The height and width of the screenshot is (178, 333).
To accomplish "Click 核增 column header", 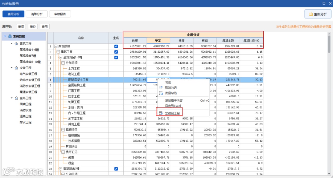I will pos(182,41).
